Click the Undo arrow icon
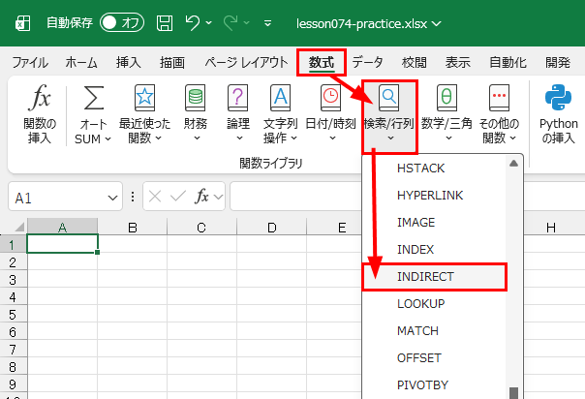 tap(193, 22)
